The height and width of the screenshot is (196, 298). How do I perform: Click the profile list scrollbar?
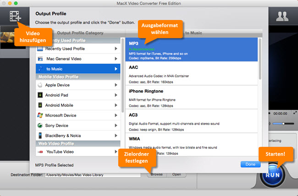tap(260, 59)
